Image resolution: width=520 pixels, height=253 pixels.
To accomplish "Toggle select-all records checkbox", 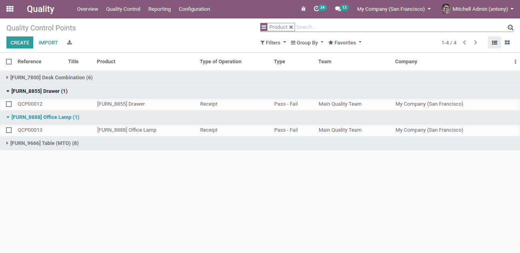I will (9, 62).
